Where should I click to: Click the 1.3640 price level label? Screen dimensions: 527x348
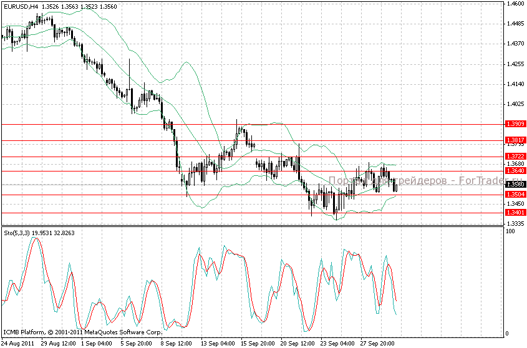pyautogui.click(x=515, y=170)
